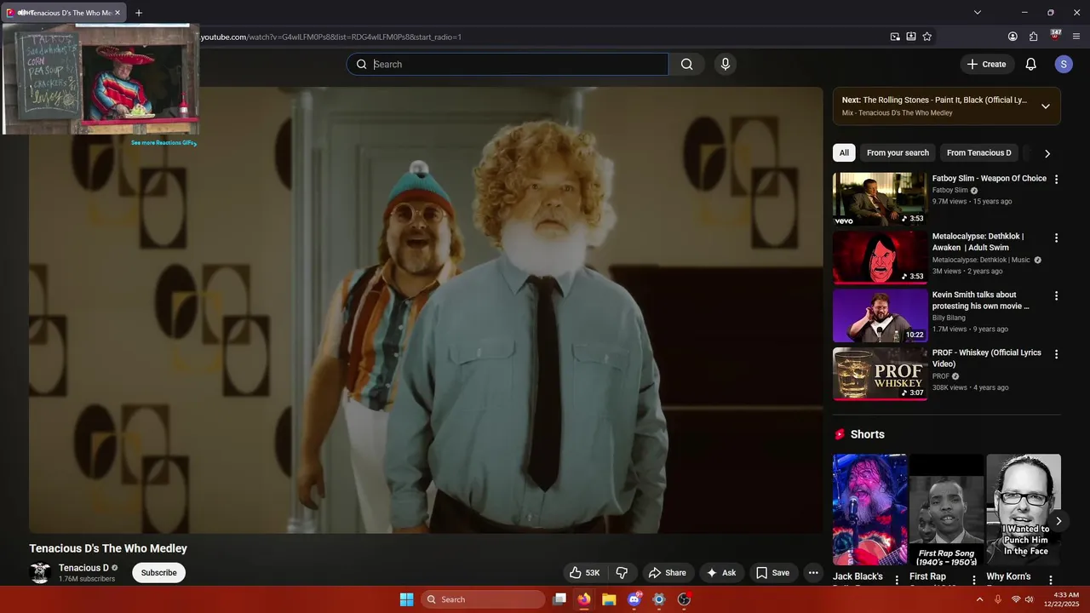
Task: Like the video with thumbs up (53K)
Action: click(584, 573)
